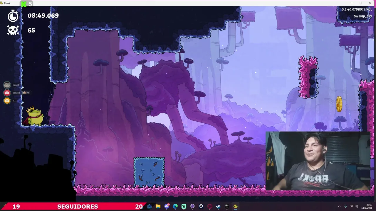Click the orange Discord avatar
Viewport: 376px width, 211px height.
[x=7, y=101]
